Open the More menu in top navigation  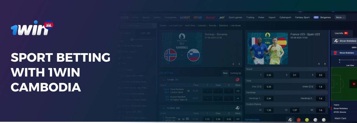click(x=340, y=18)
